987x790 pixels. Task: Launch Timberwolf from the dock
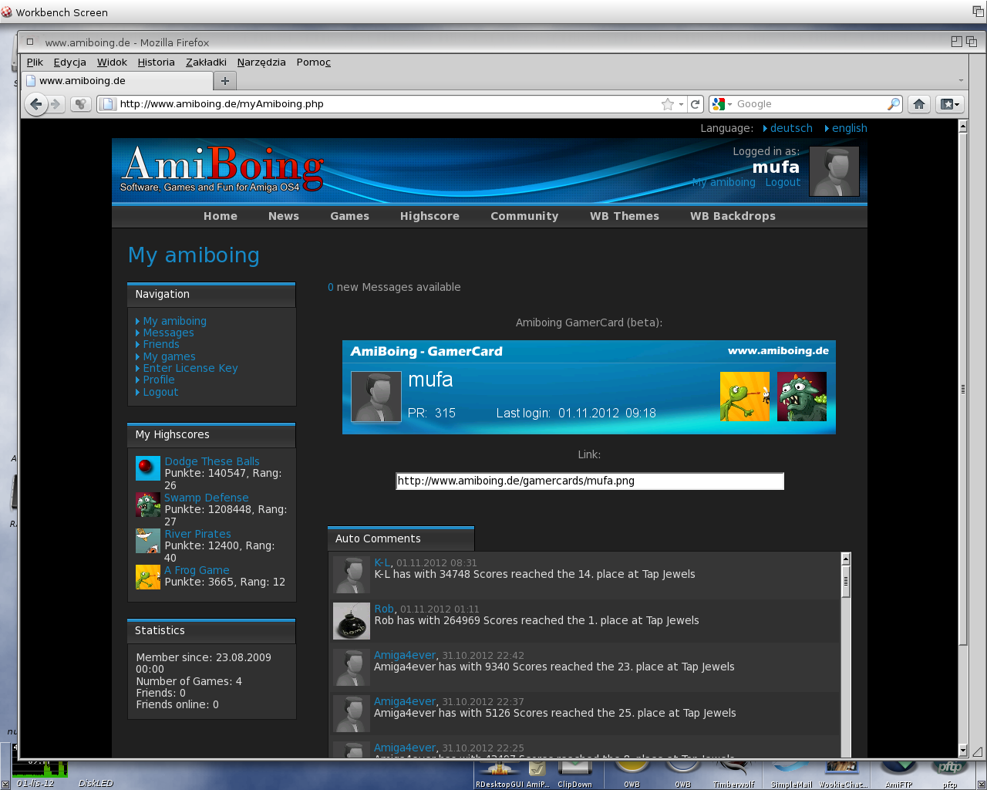tap(734, 774)
